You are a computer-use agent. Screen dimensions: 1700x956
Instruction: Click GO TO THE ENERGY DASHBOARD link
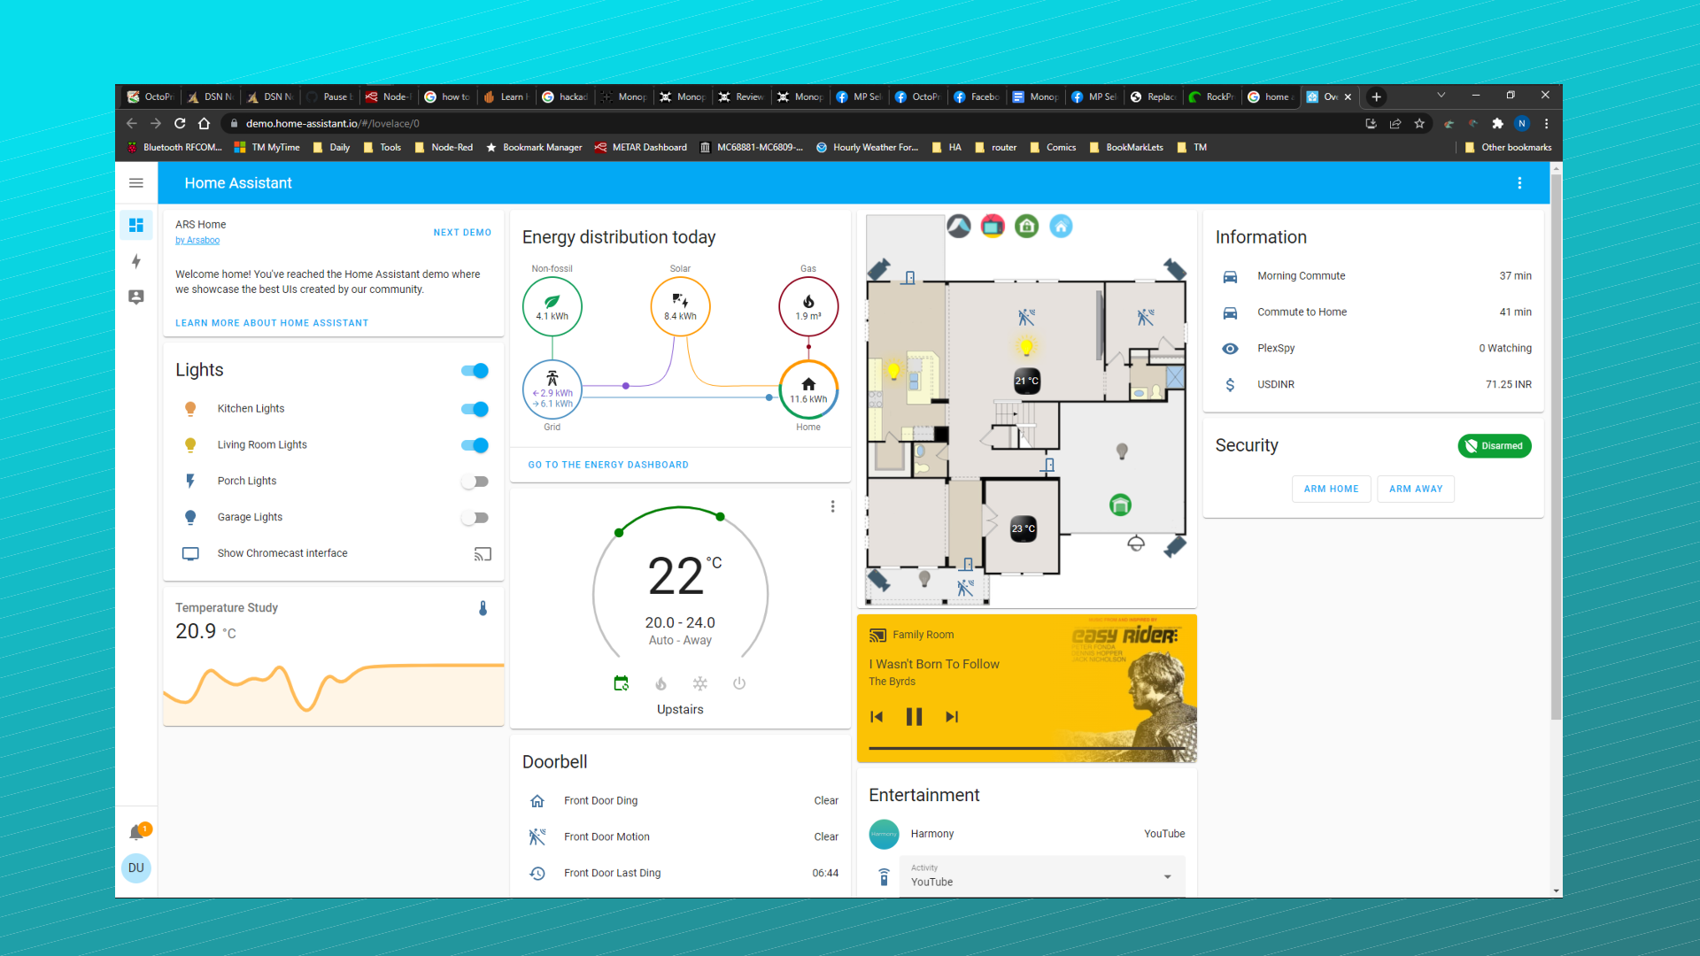click(x=608, y=465)
